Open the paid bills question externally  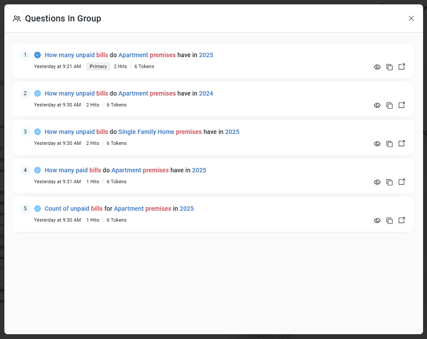[x=402, y=182]
